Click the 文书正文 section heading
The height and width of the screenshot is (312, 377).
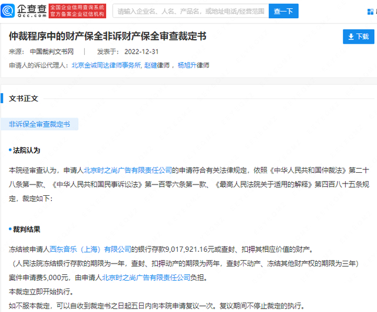click(x=24, y=98)
